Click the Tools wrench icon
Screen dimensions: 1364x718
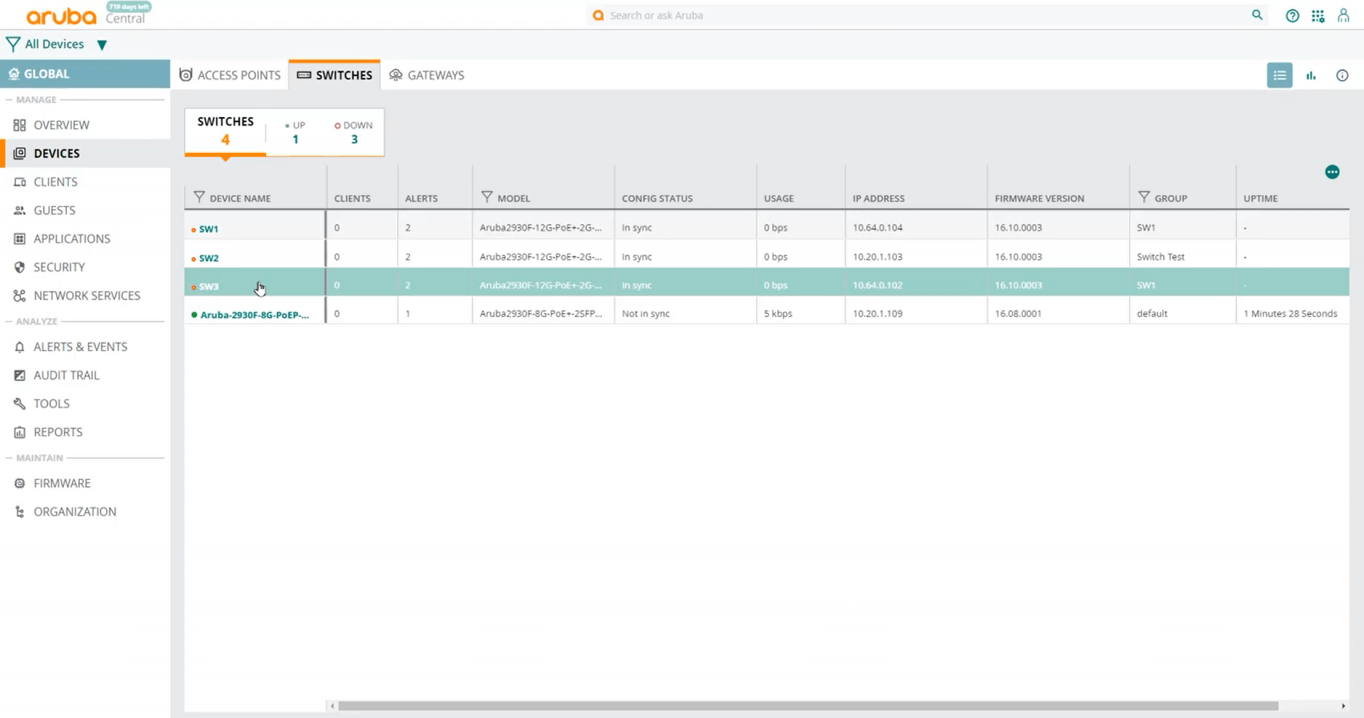click(x=19, y=404)
